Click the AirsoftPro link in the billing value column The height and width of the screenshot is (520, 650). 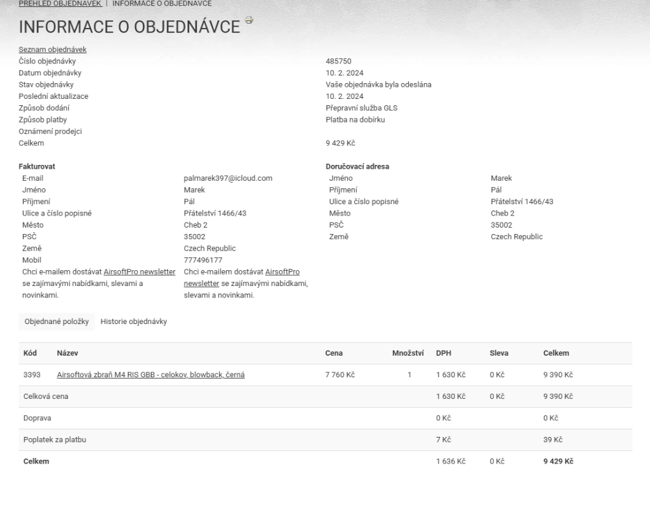pyautogui.click(x=282, y=271)
